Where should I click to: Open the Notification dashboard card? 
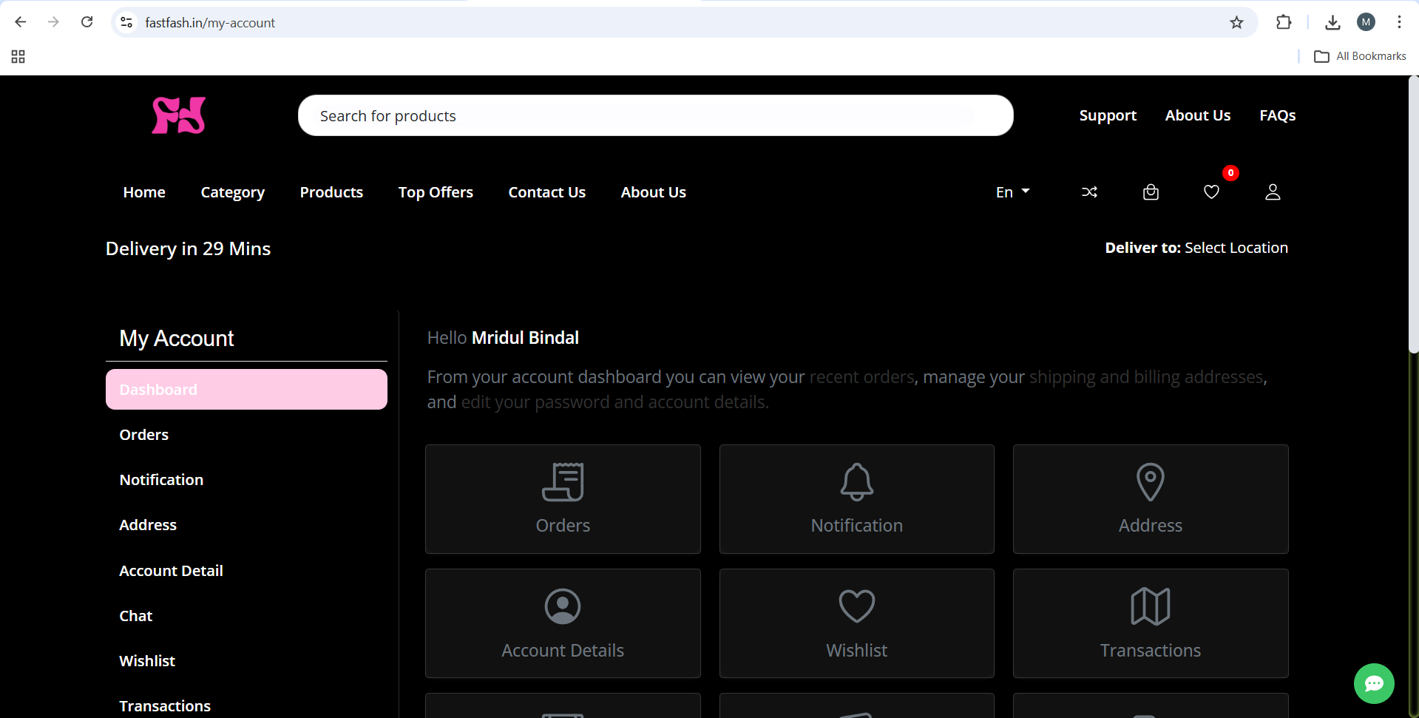tap(856, 499)
